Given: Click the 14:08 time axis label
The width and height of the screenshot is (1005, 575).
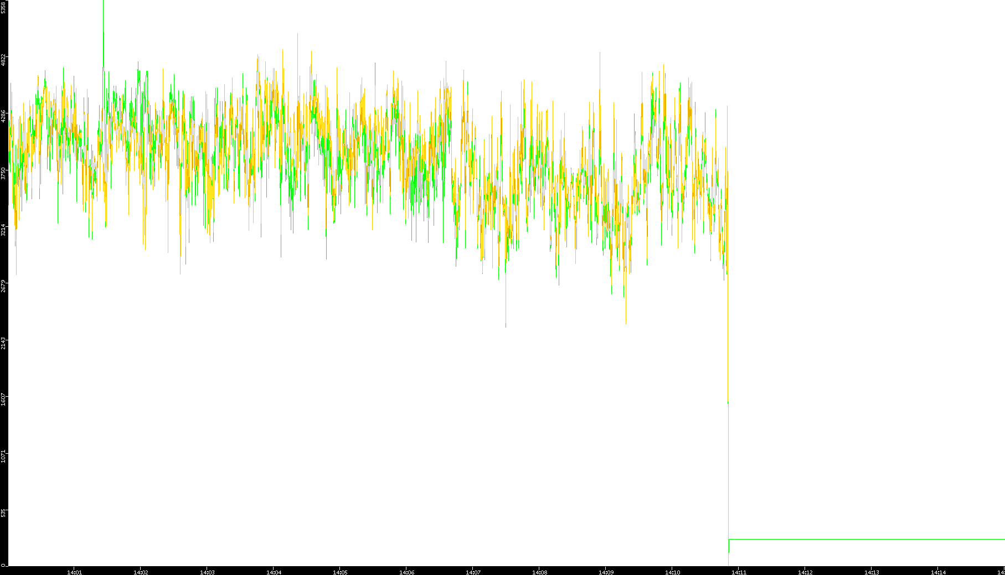Looking at the screenshot, I should tap(539, 572).
